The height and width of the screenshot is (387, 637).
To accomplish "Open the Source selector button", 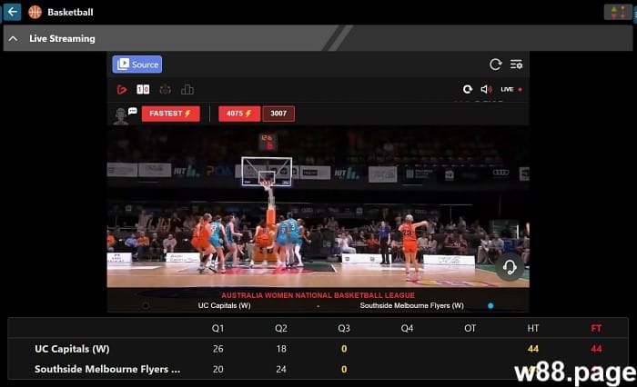I will coord(137,64).
